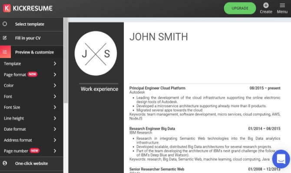Click the Kickresume K logo icon
The width and height of the screenshot is (291, 173).
click(7, 8)
